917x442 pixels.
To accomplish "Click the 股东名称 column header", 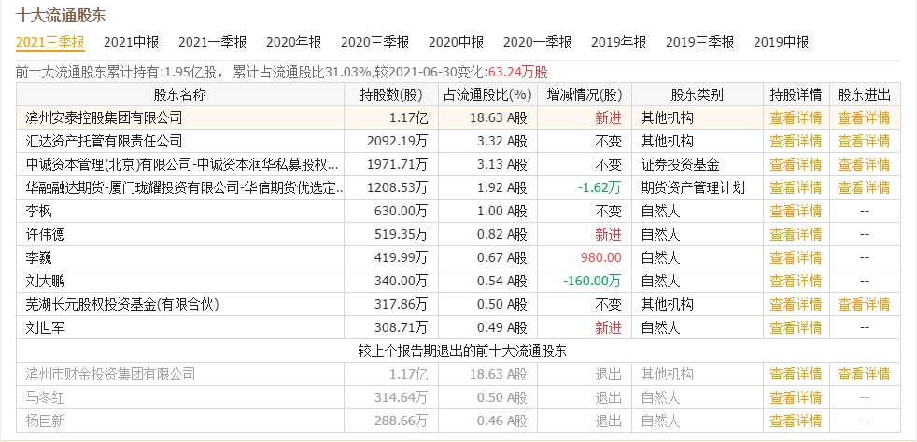I will 180,94.
